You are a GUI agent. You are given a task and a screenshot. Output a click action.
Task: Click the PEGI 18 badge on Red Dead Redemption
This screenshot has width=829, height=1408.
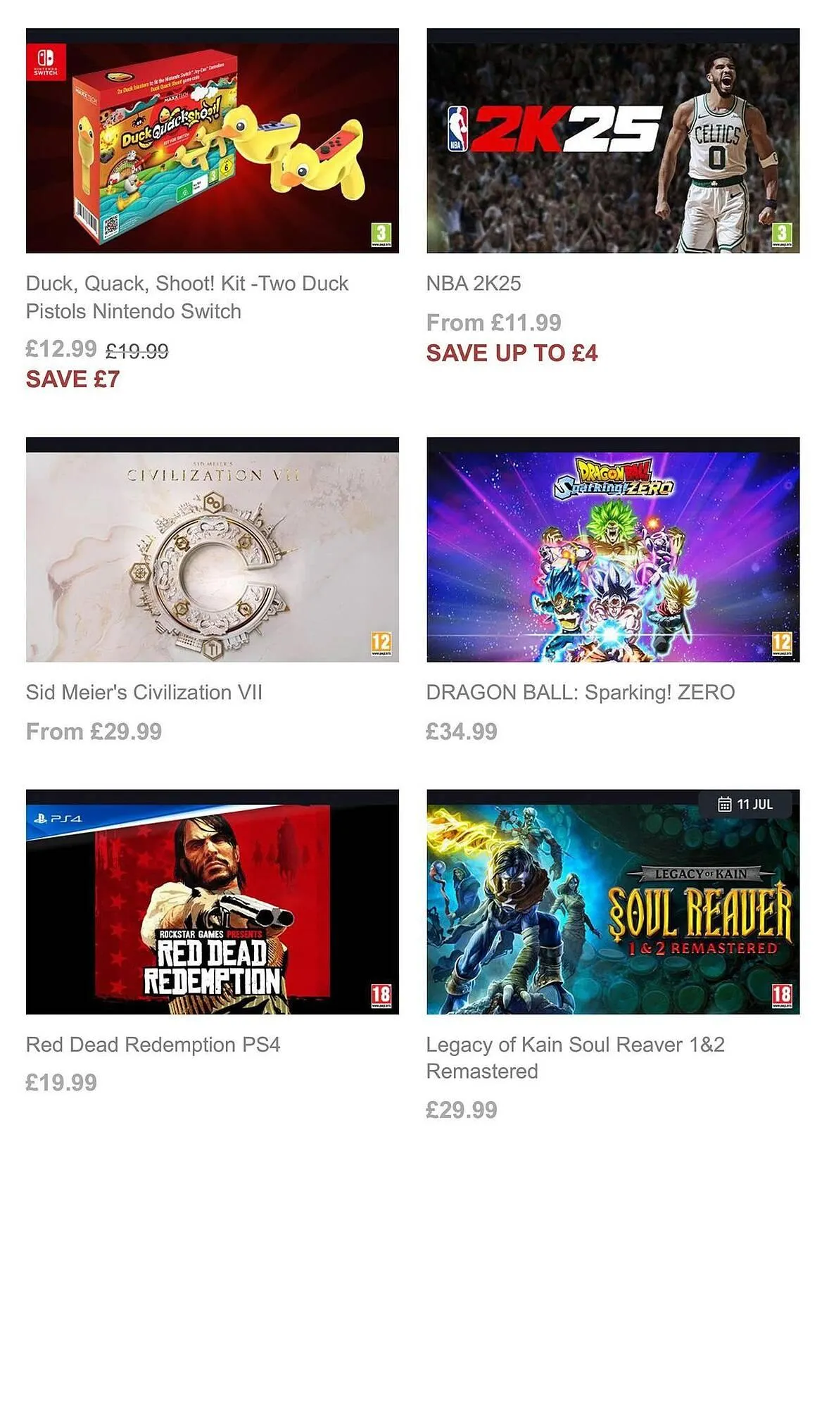pyautogui.click(x=380, y=995)
